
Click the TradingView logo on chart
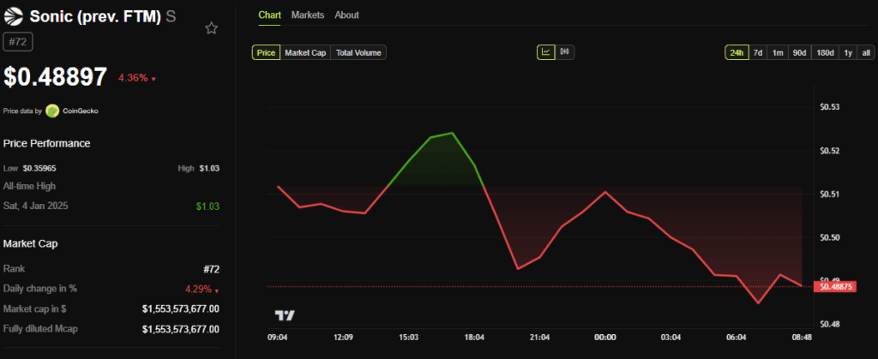pos(285,315)
